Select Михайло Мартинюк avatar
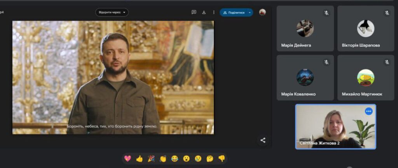 (366, 77)
